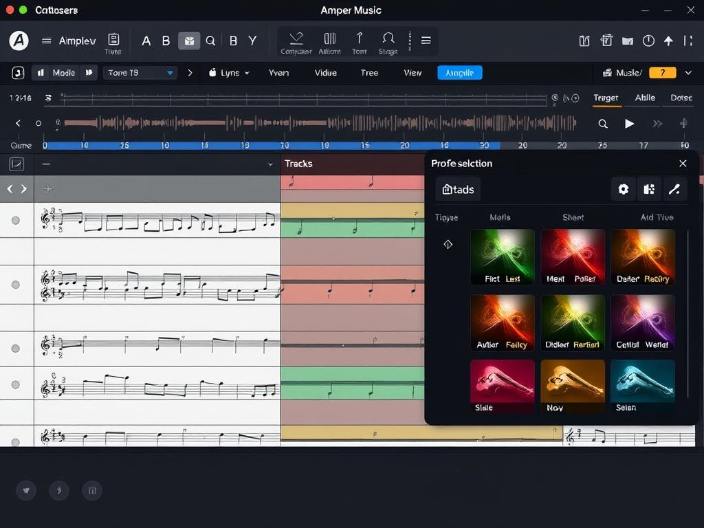Click the Tont tool icon

[x=359, y=43]
